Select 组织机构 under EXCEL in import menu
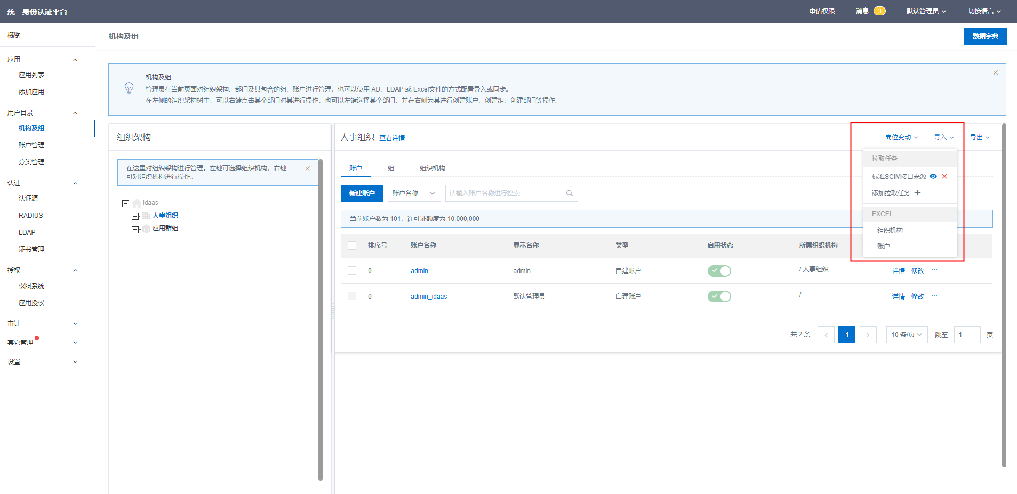Image resolution: width=1017 pixels, height=494 pixels. click(890, 230)
